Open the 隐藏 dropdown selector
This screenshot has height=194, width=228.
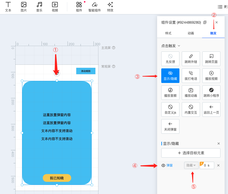coord(191,165)
